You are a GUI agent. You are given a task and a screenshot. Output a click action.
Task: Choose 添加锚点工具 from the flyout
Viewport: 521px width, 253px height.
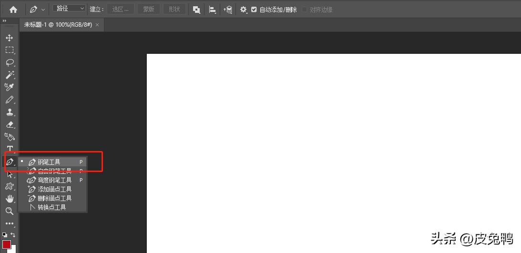coord(52,189)
